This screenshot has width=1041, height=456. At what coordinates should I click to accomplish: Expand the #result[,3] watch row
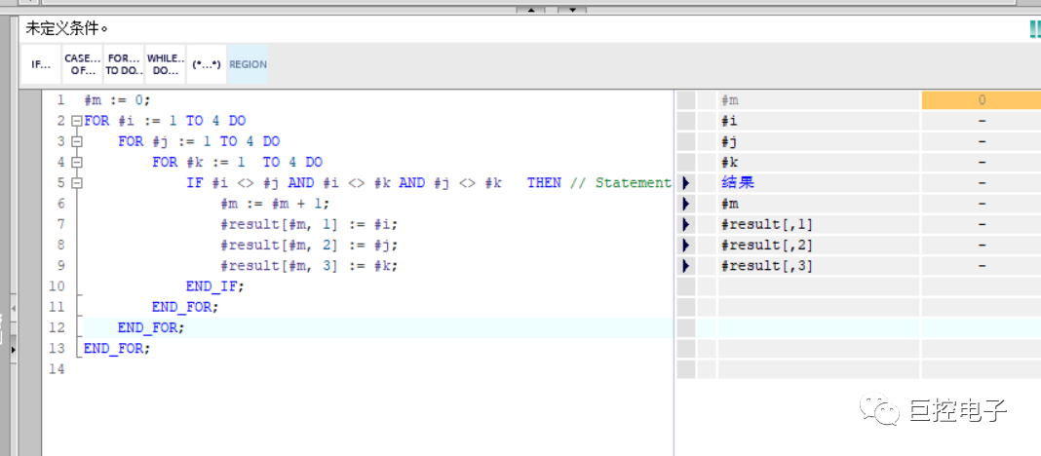686,265
